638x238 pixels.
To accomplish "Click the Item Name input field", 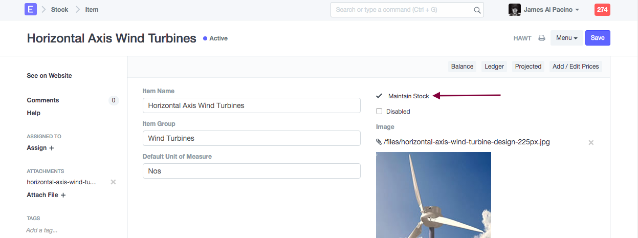I will (x=251, y=105).
